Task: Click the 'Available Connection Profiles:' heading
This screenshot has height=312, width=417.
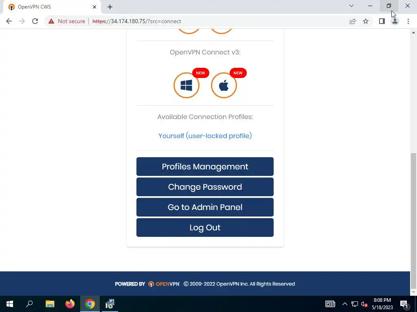Action: click(x=205, y=117)
